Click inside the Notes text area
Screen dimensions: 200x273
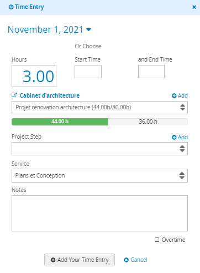point(99,213)
